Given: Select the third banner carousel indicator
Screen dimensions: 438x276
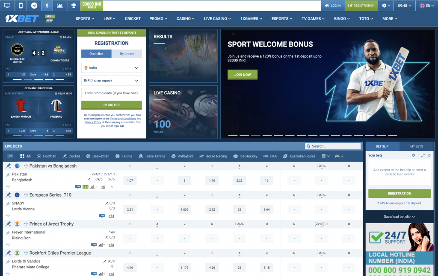Looking at the screenshot, I should tap(256, 136).
